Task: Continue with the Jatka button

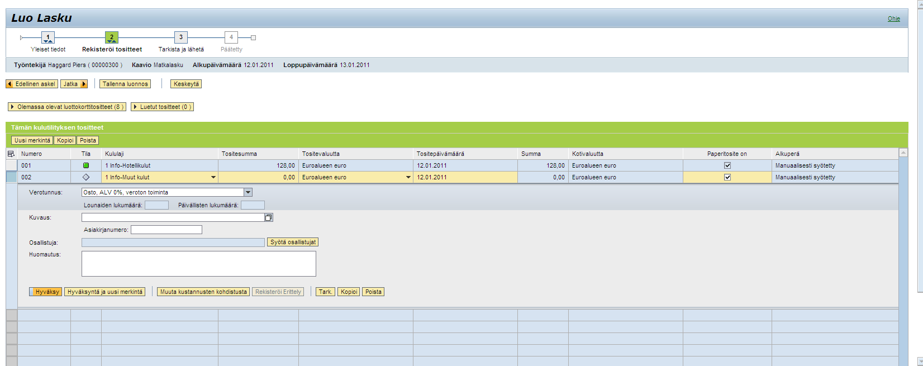Action: click(74, 84)
